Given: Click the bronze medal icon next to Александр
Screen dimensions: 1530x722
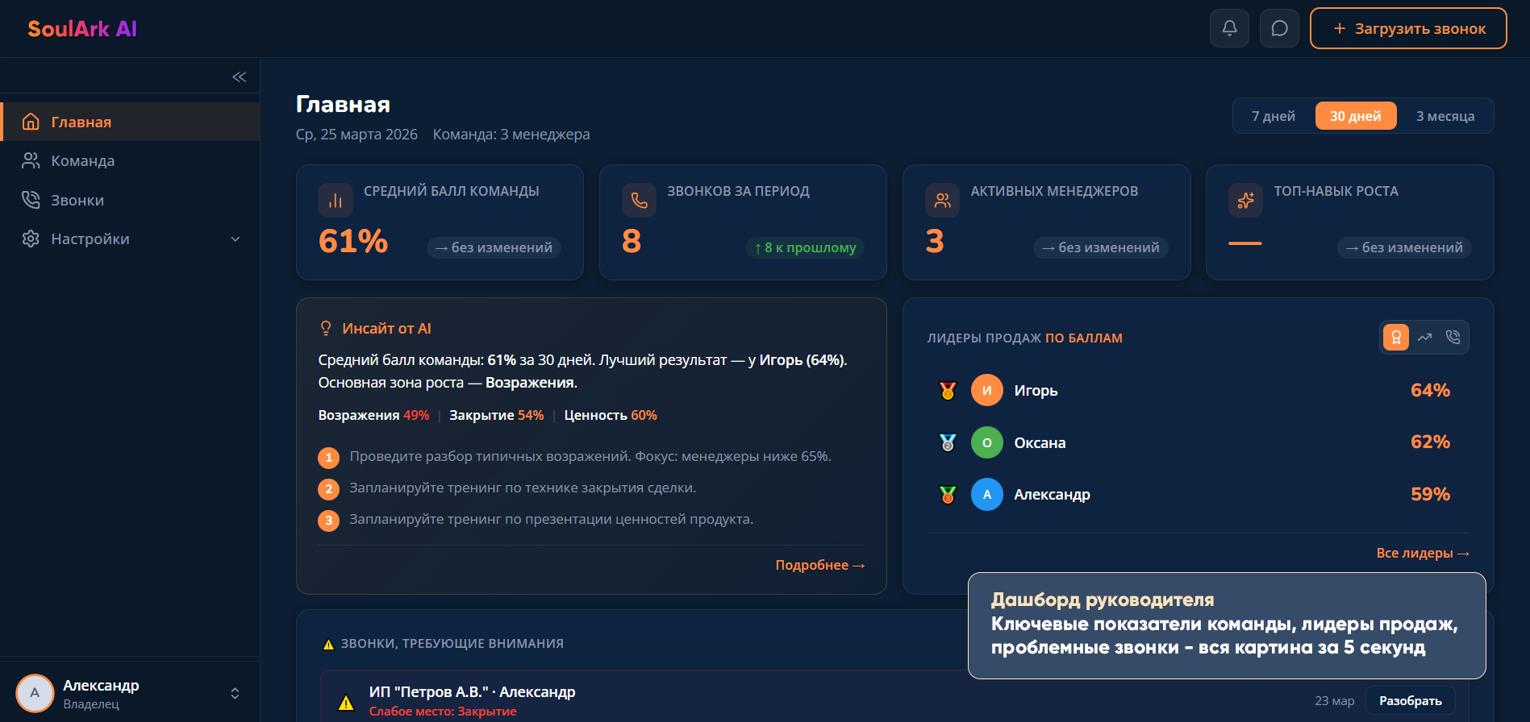Looking at the screenshot, I should (x=948, y=495).
